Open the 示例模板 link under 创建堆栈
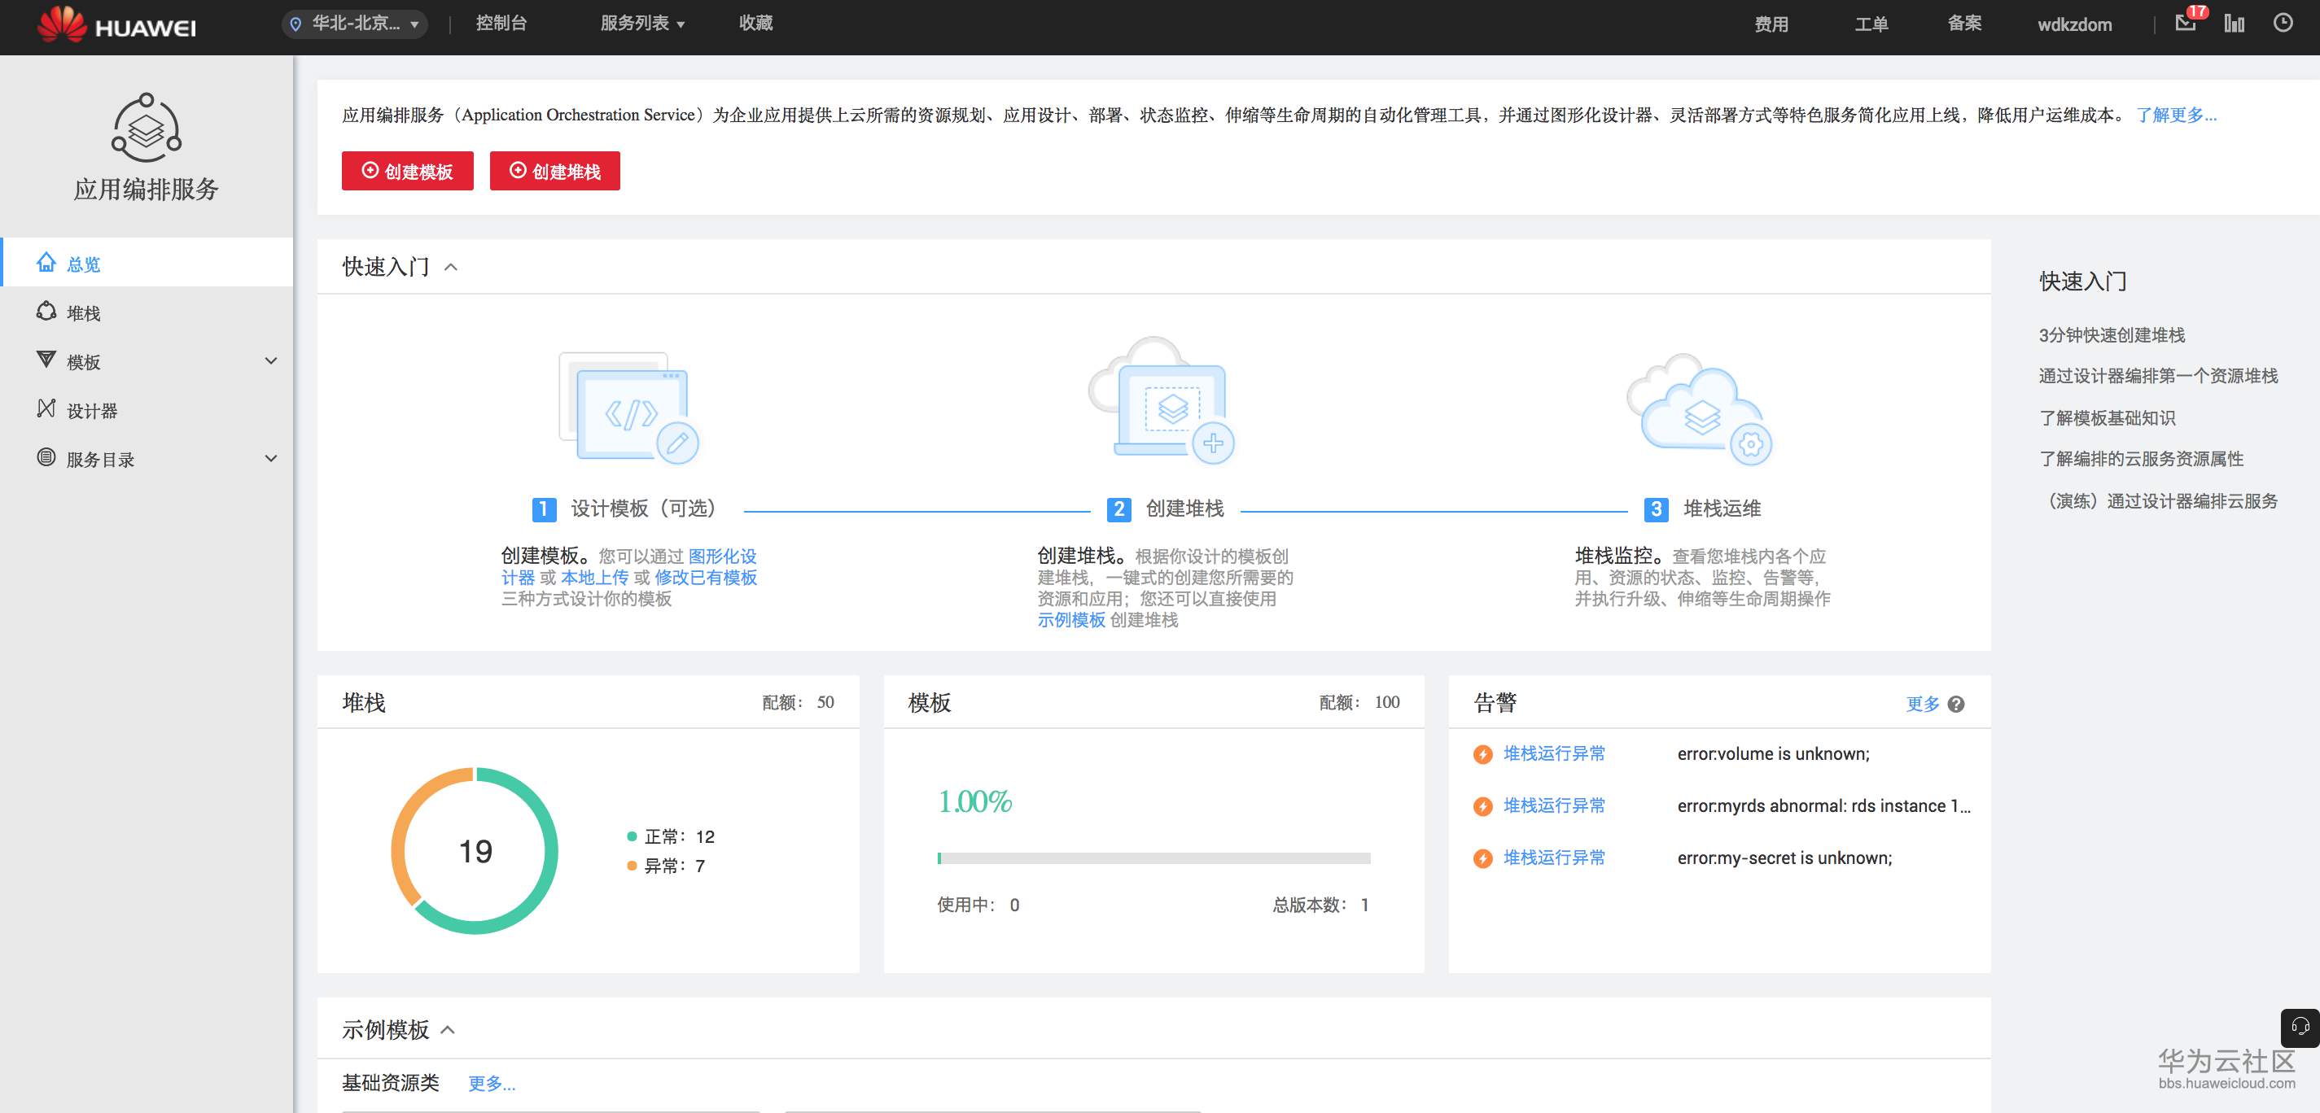The width and height of the screenshot is (2320, 1113). tap(1070, 621)
